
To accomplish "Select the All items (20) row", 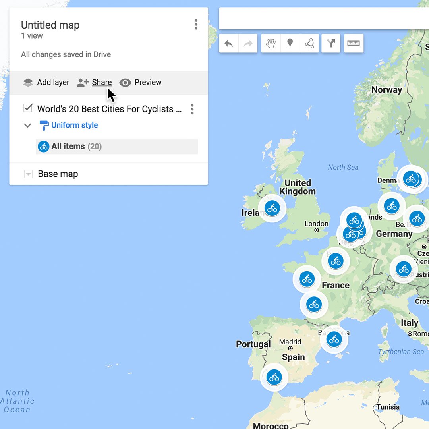I will (117, 147).
